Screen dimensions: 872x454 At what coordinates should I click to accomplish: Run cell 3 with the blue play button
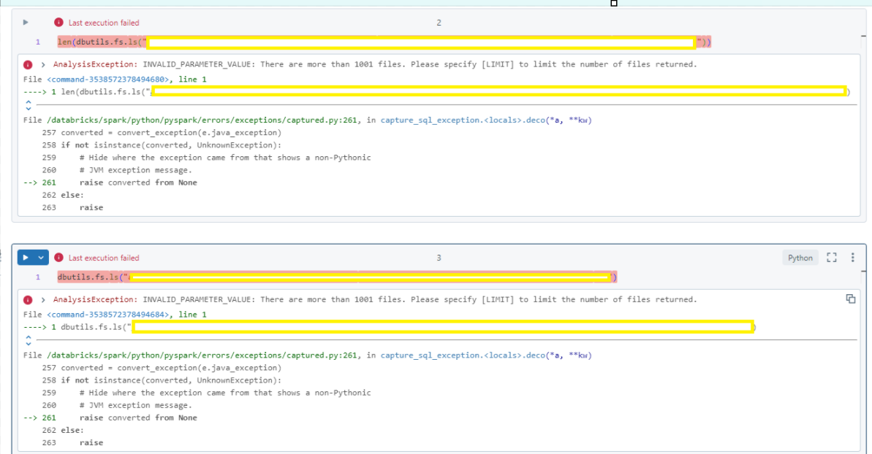click(x=26, y=258)
